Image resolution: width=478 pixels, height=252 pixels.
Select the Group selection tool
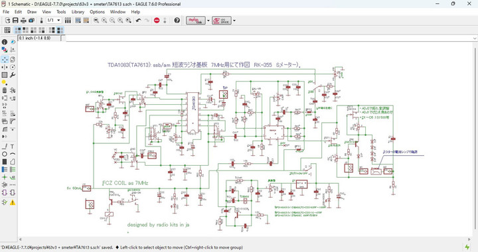point(5,75)
